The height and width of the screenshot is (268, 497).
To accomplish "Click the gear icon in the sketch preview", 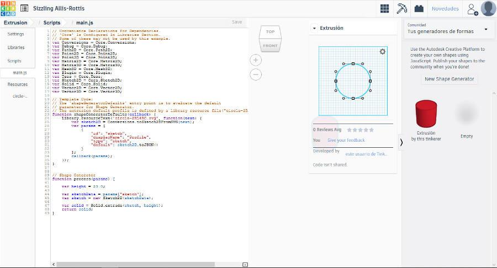I will (383, 52).
